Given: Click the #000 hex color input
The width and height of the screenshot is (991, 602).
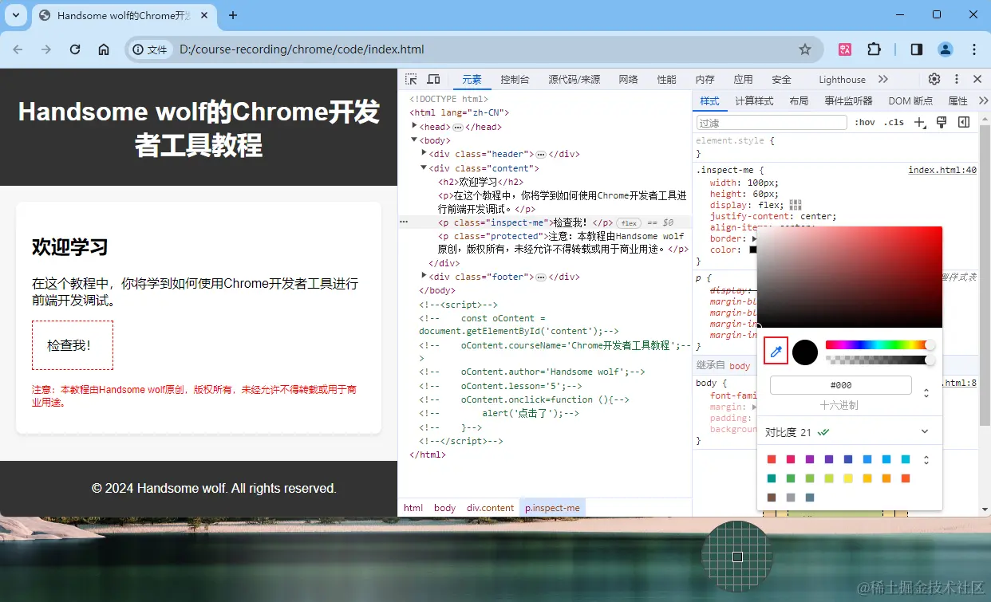Looking at the screenshot, I should pos(840,385).
